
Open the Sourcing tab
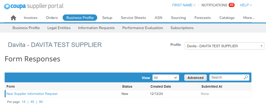(x=178, y=18)
